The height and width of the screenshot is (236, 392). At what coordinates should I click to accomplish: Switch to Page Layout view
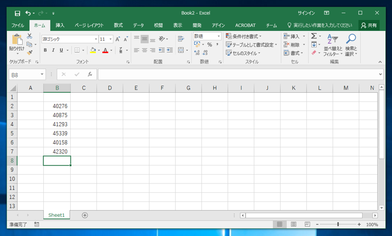click(293, 224)
